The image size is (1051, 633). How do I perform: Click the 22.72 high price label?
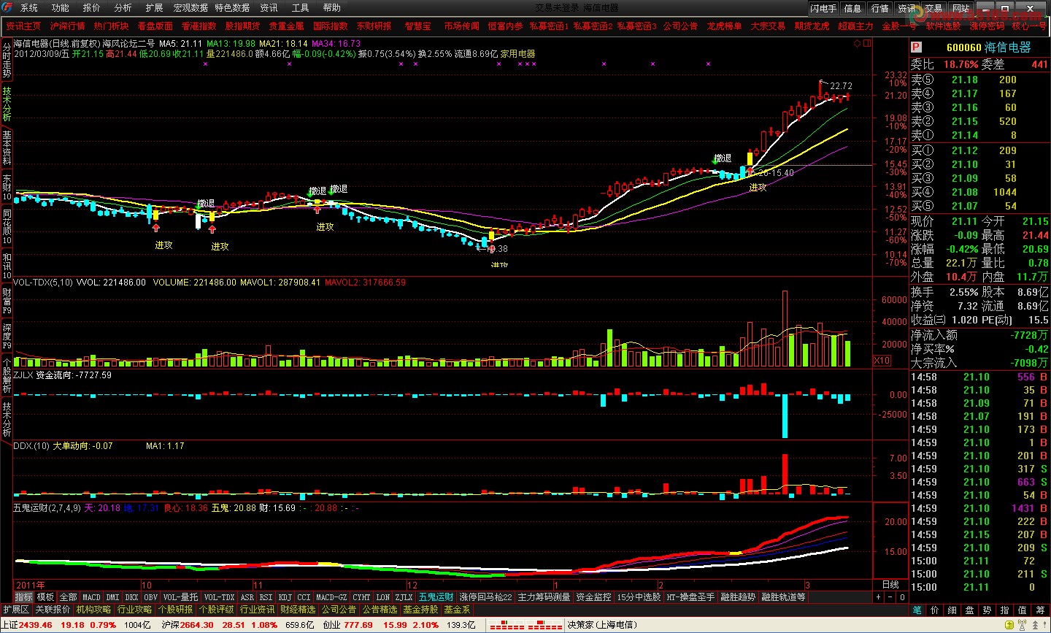pyautogui.click(x=841, y=86)
